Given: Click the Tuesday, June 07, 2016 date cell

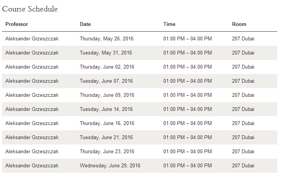Looking at the screenshot, I should tap(106, 81).
